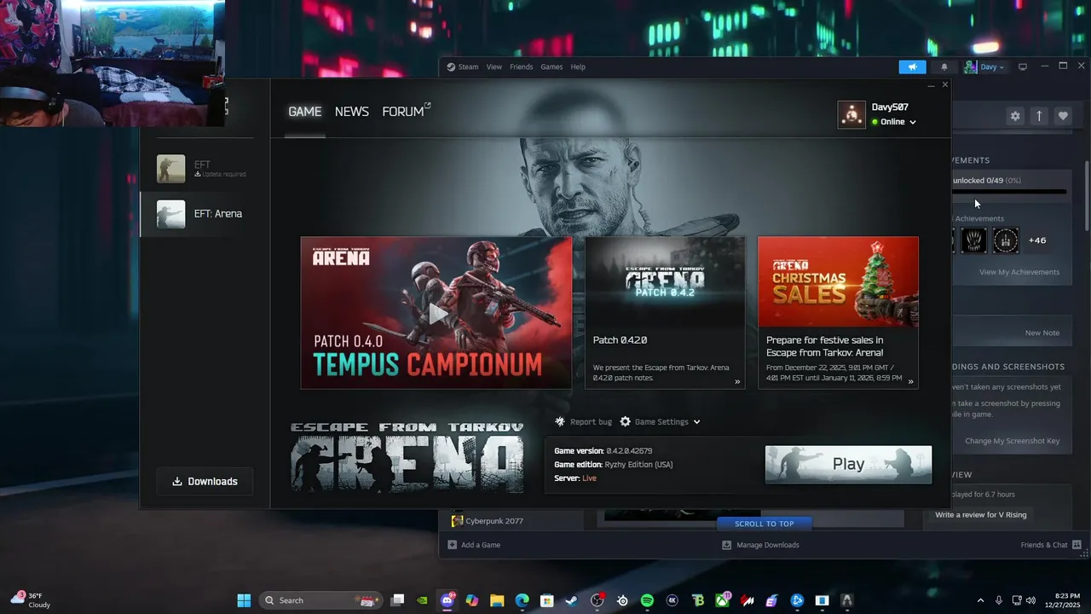Image resolution: width=1091 pixels, height=614 pixels.
Task: Click the game version number text
Action: point(629,450)
